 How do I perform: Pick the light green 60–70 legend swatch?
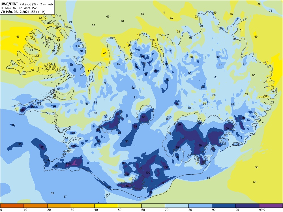(x=153, y=206)
